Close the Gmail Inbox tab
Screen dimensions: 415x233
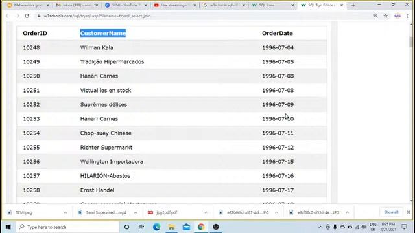(97, 5)
